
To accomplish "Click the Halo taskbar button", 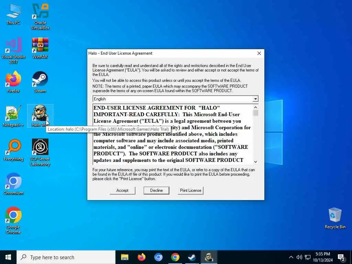I will click(209, 257).
